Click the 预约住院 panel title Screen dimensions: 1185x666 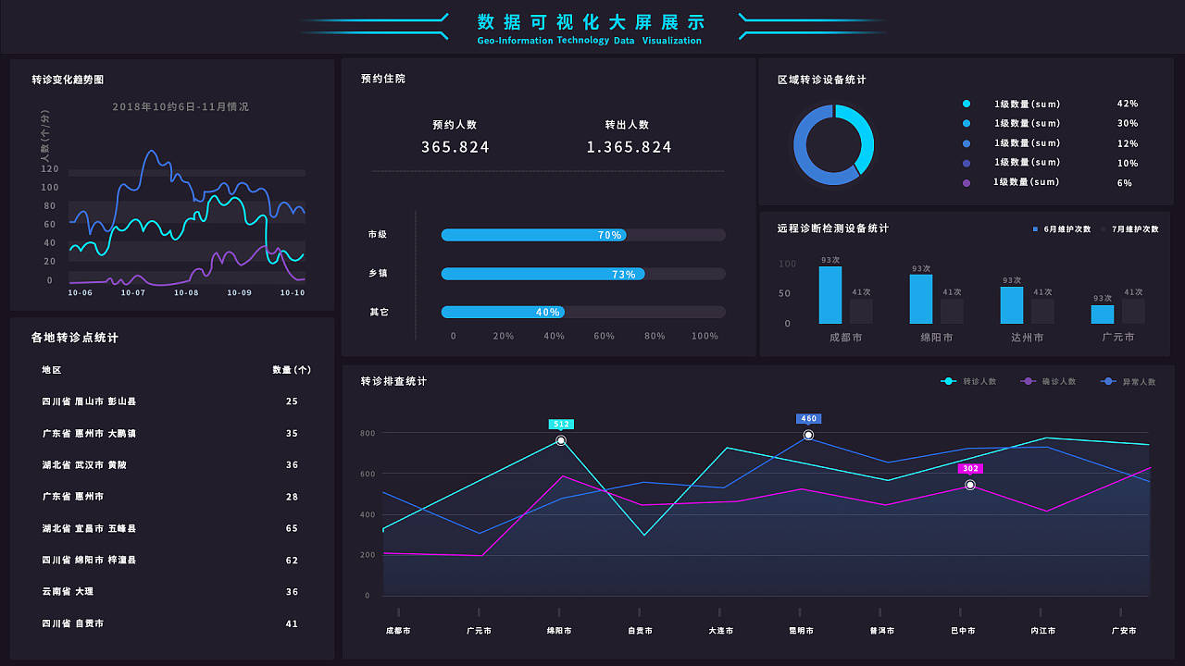pyautogui.click(x=383, y=79)
